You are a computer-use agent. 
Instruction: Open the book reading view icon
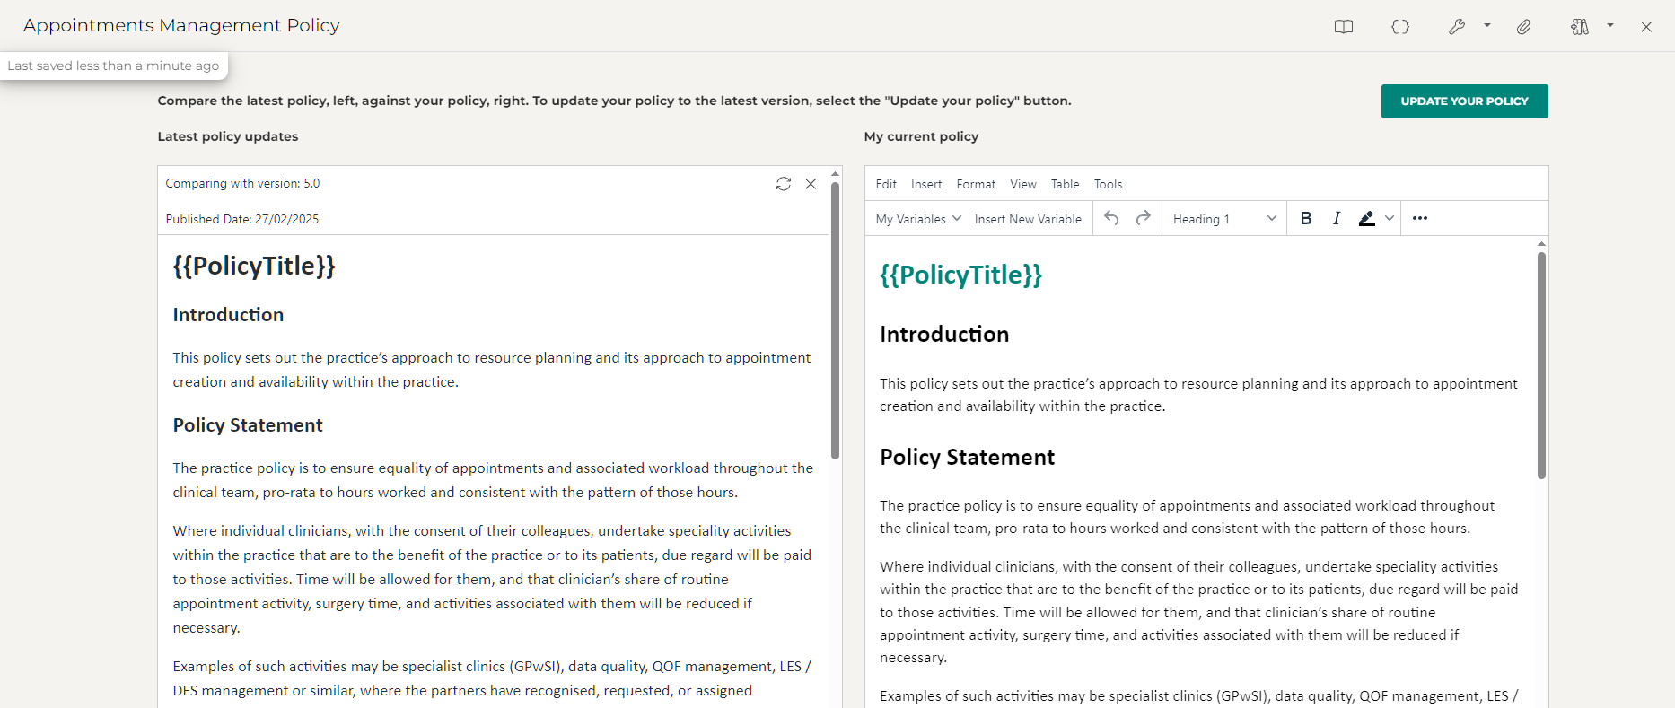coord(1343,27)
